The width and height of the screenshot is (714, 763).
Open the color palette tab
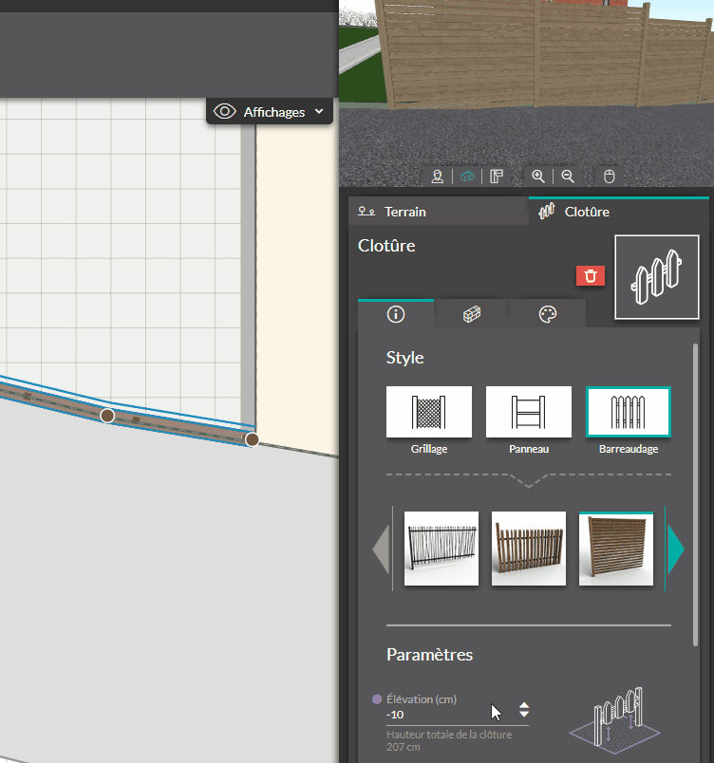(x=548, y=314)
